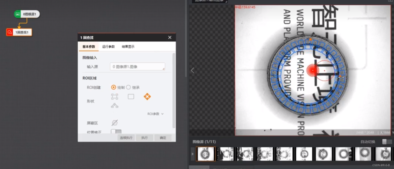
Task: Click the orange handle at ROI top
Action: click(x=310, y=39)
